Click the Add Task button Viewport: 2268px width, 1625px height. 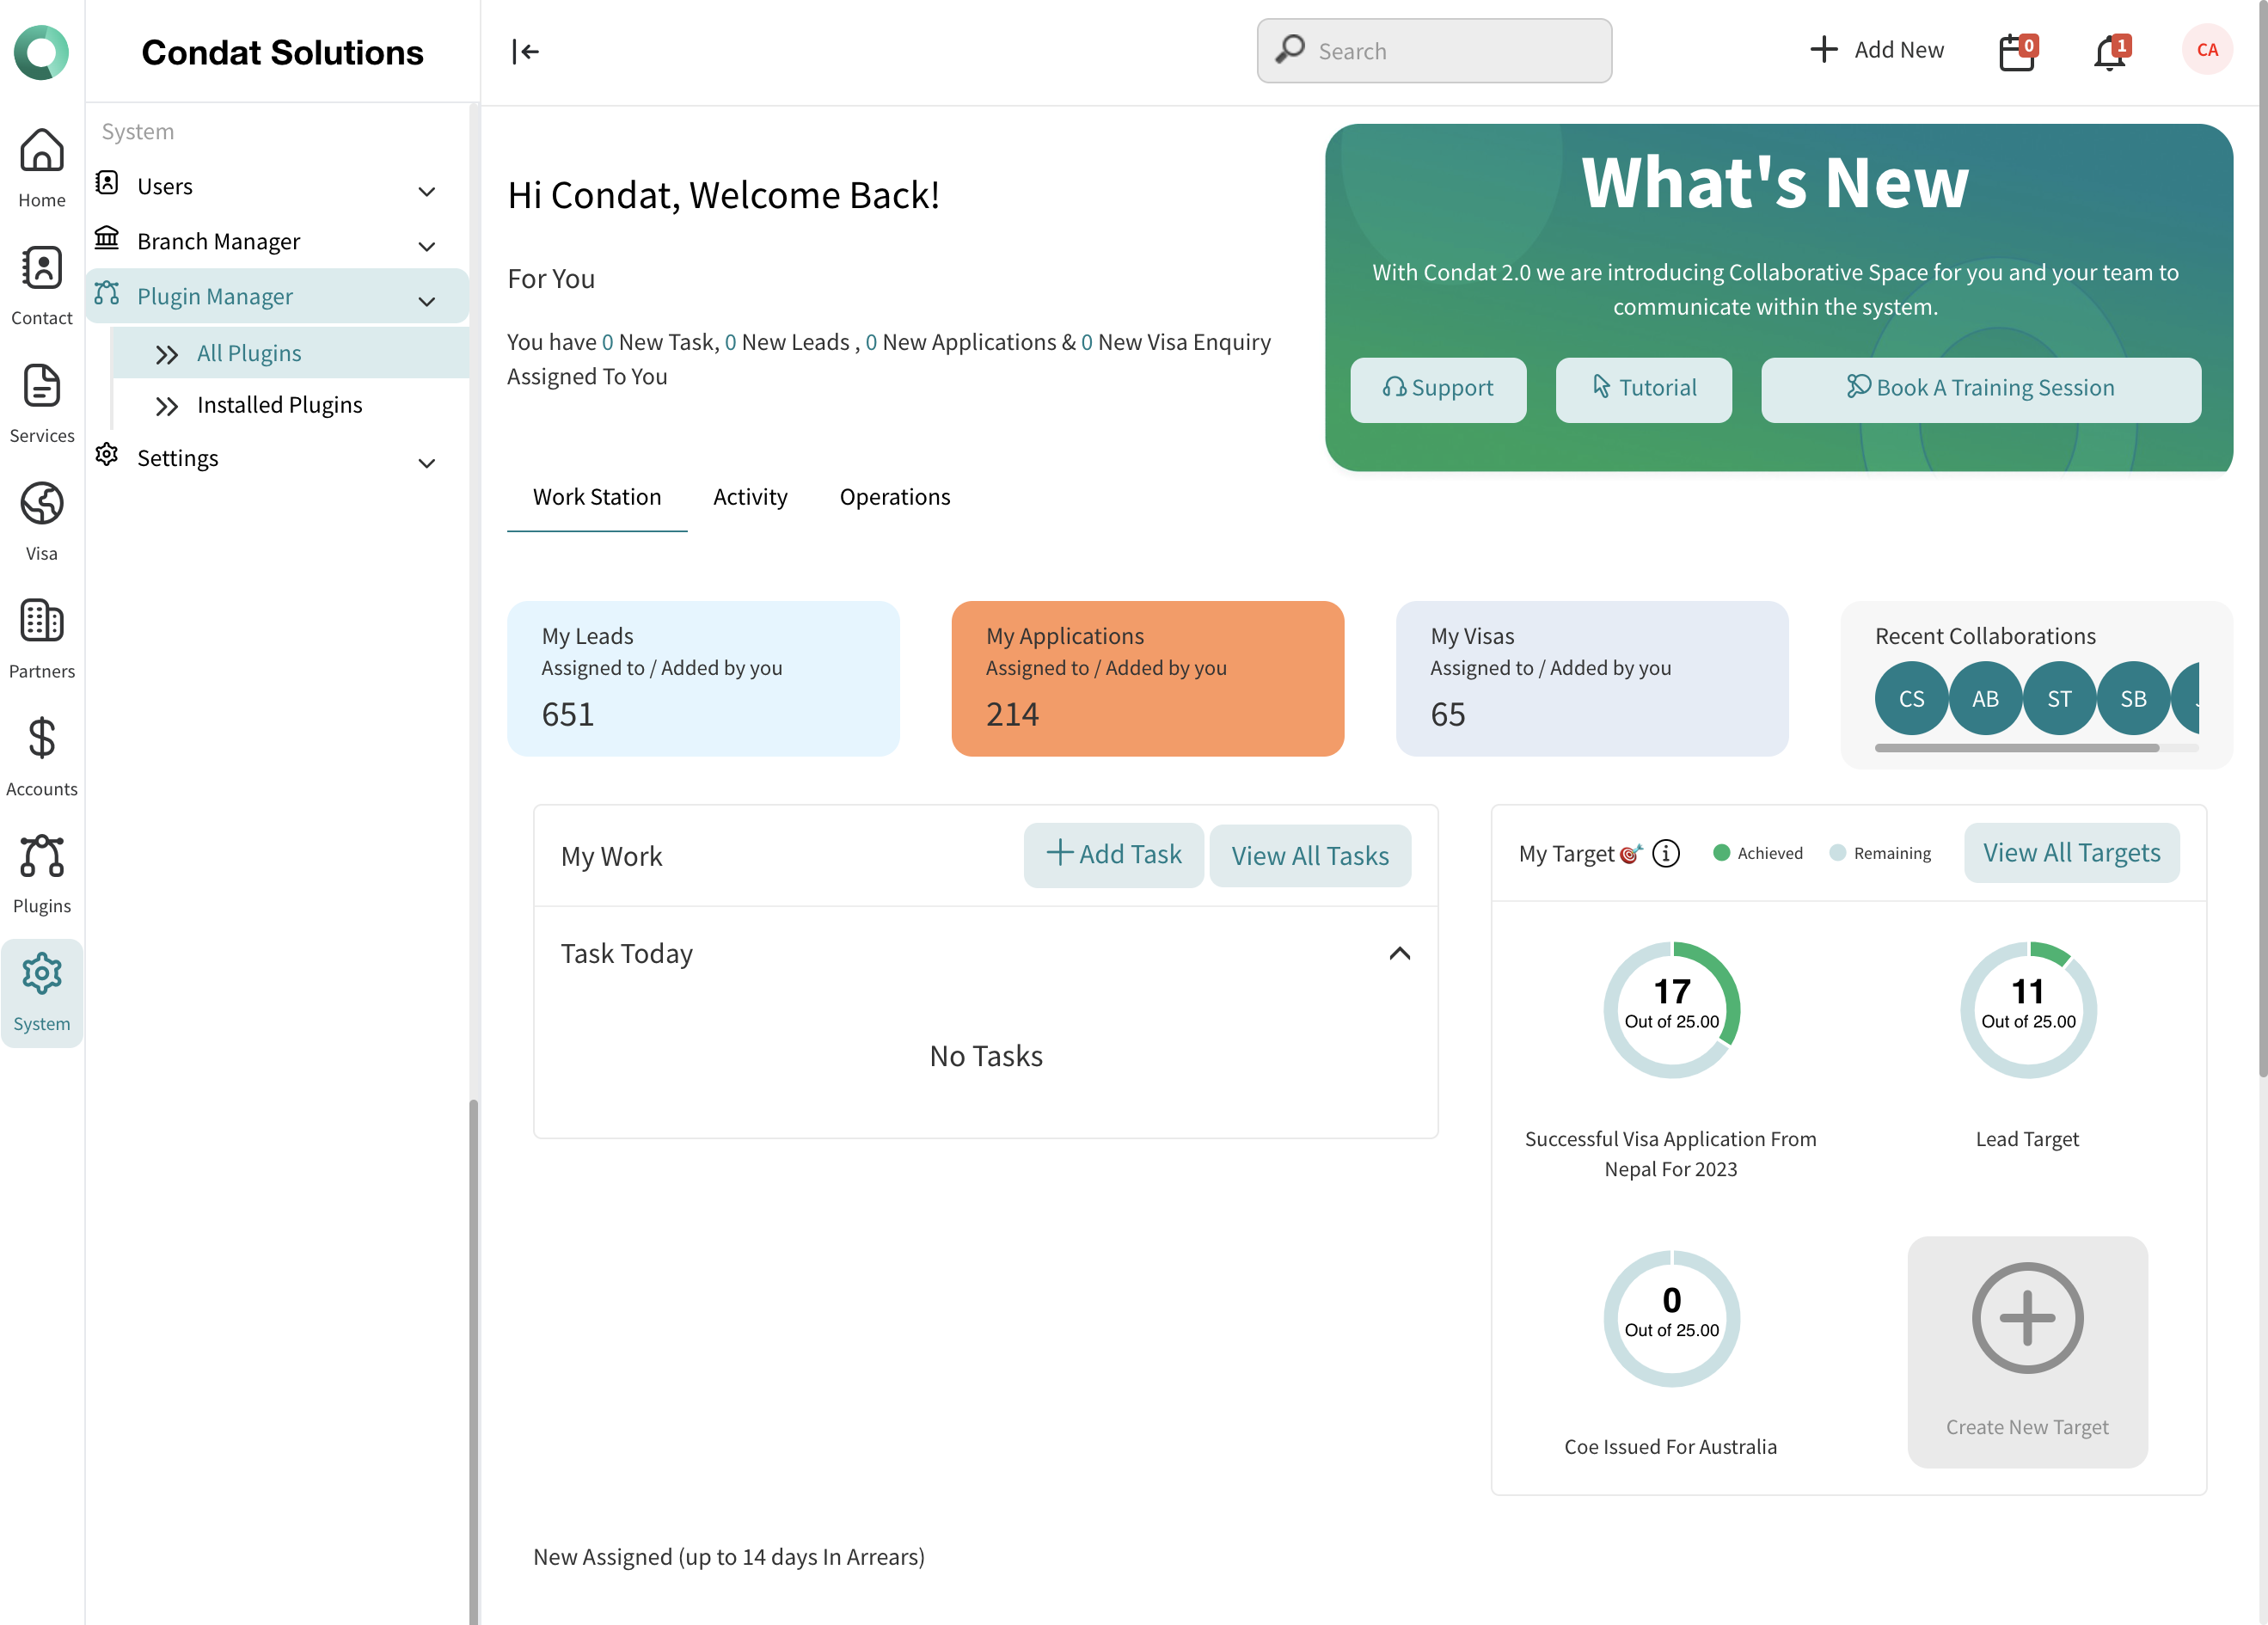coord(1113,855)
